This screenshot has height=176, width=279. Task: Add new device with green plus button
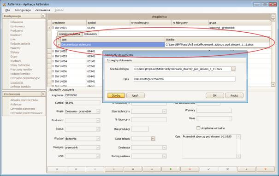pyautogui.click(x=171, y=169)
